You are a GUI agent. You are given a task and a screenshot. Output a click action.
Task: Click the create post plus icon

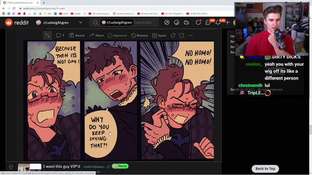[x=228, y=22]
